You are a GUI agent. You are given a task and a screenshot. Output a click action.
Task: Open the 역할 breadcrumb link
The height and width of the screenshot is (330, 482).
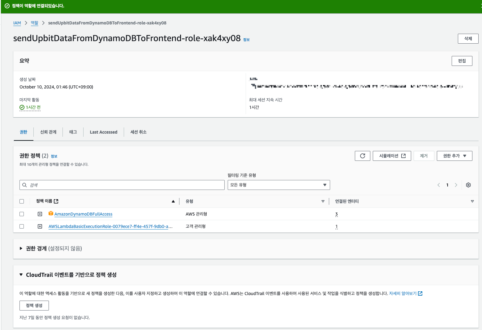[x=35, y=23]
